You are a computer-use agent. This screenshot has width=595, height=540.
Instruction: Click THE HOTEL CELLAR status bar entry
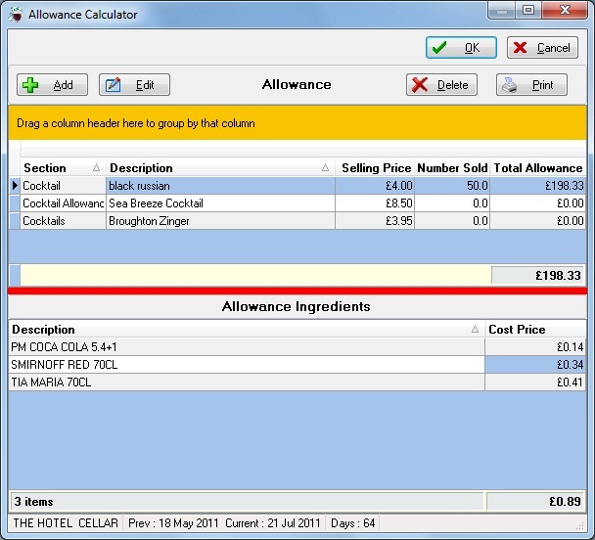pyautogui.click(x=66, y=523)
